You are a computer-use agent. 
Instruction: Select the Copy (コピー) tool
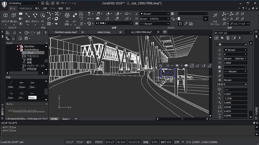point(75,15)
